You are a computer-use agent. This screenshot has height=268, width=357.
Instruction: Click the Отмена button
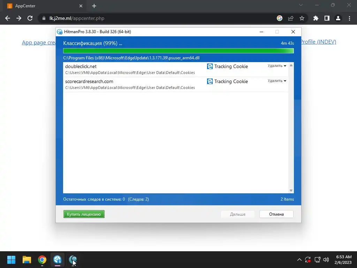tap(276, 214)
